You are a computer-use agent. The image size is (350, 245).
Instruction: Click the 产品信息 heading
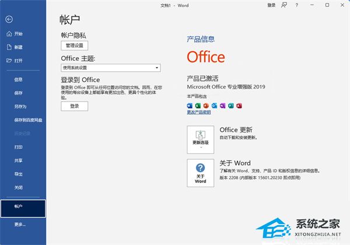point(201,39)
